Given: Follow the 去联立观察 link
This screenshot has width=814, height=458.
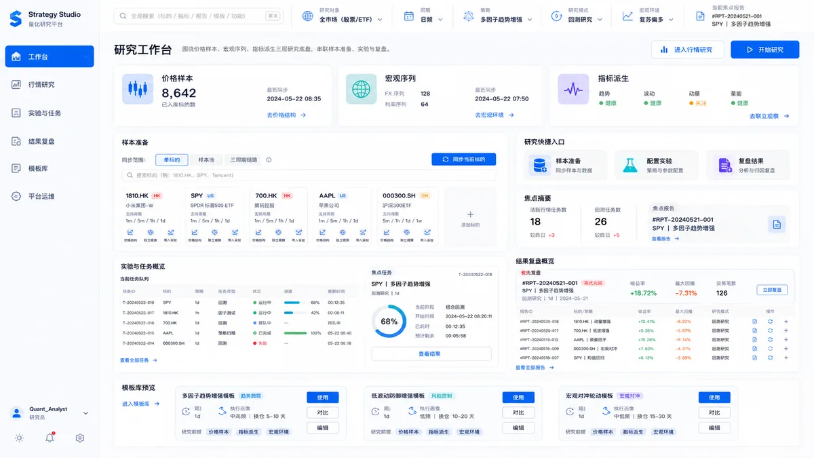Looking at the screenshot, I should tap(769, 116).
